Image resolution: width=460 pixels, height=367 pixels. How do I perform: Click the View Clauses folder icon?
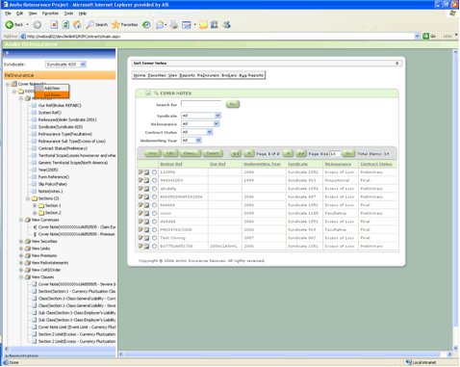click(x=28, y=277)
